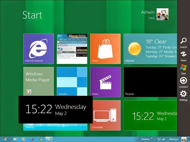Click the network tray icon

pos(159,139)
